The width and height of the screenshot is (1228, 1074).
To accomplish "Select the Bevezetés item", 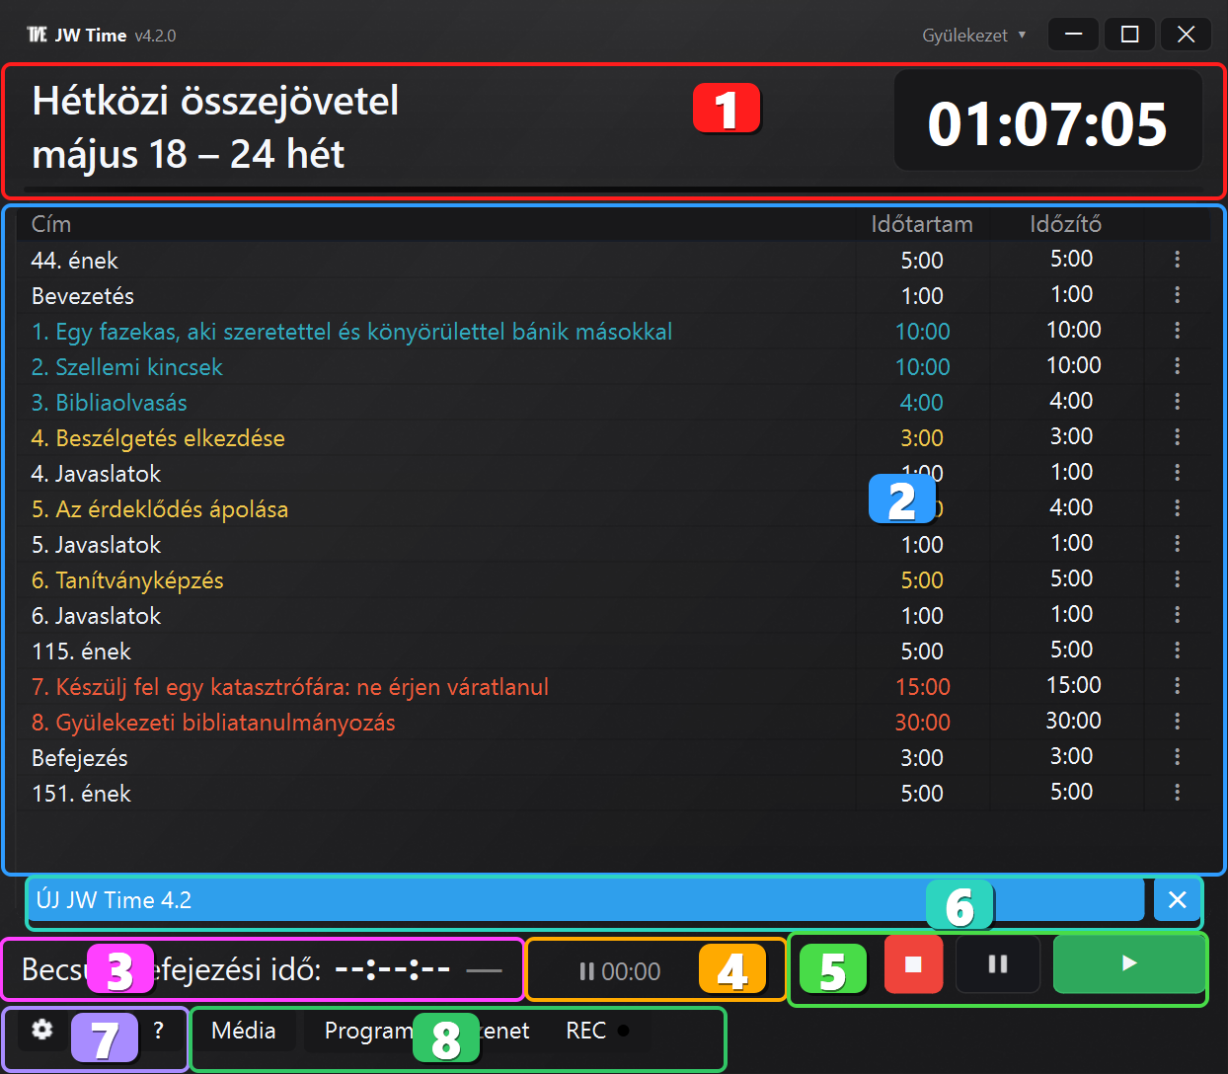I will click(83, 296).
